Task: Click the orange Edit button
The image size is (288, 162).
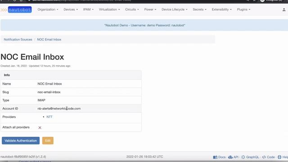Action: pyautogui.click(x=48, y=140)
